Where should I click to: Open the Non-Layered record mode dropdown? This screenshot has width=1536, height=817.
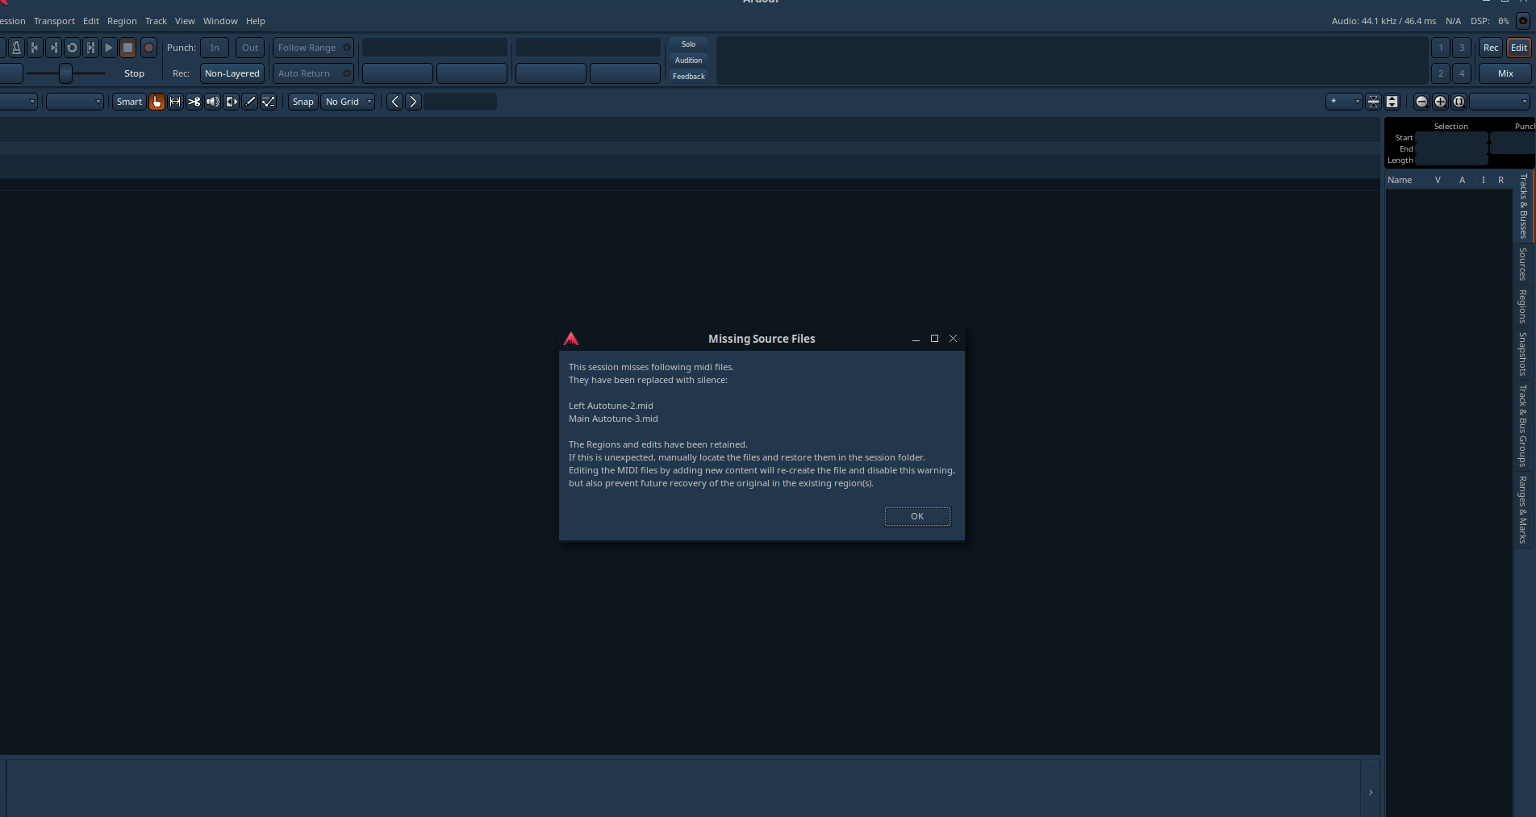[232, 73]
